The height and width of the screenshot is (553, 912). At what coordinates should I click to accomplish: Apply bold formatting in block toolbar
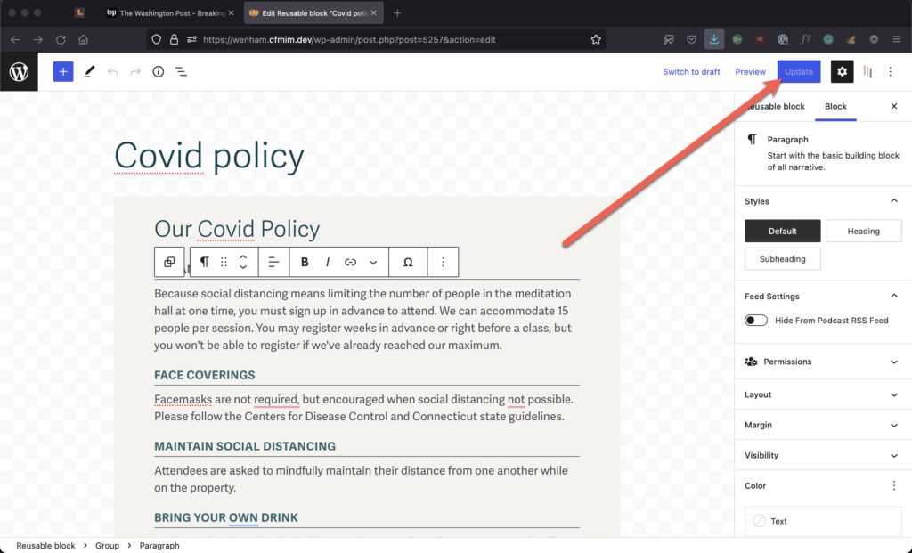tap(305, 262)
